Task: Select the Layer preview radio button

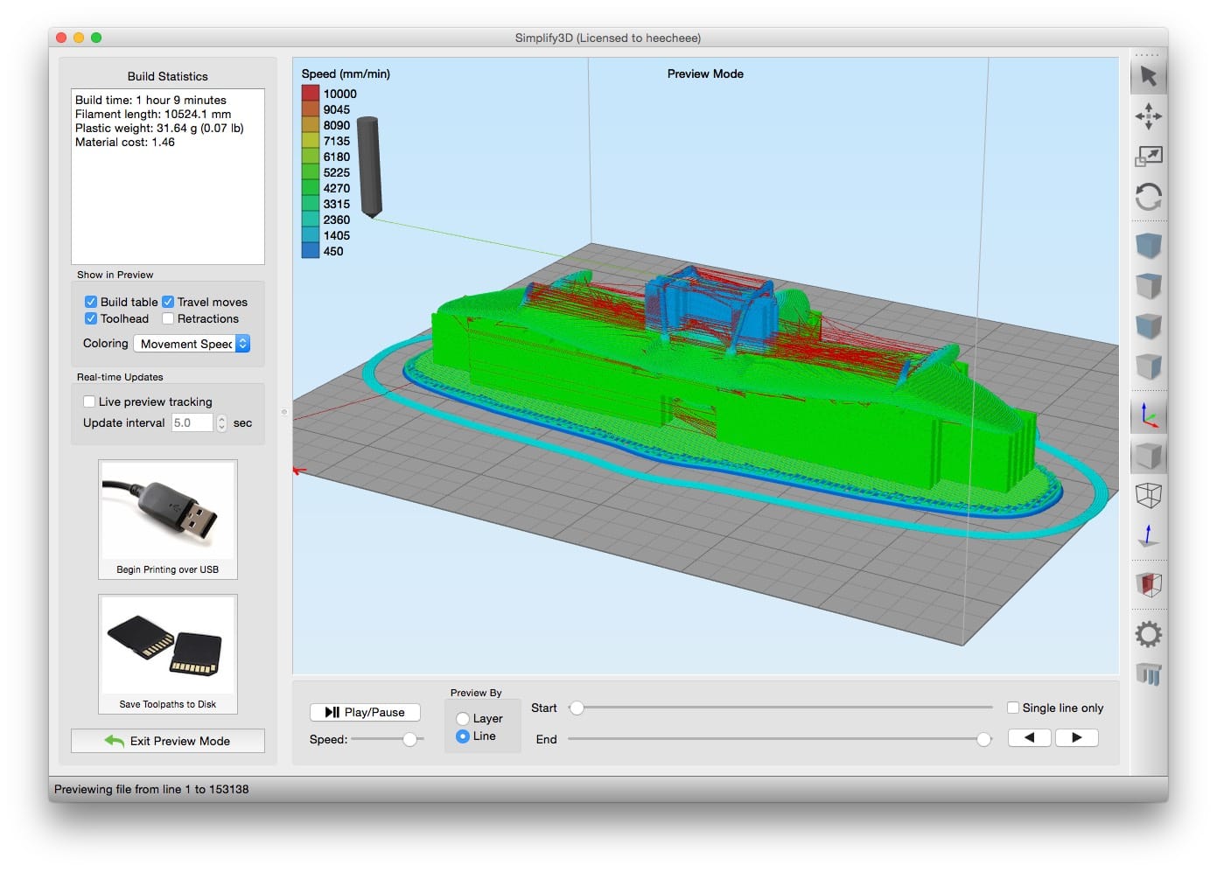Action: click(463, 719)
